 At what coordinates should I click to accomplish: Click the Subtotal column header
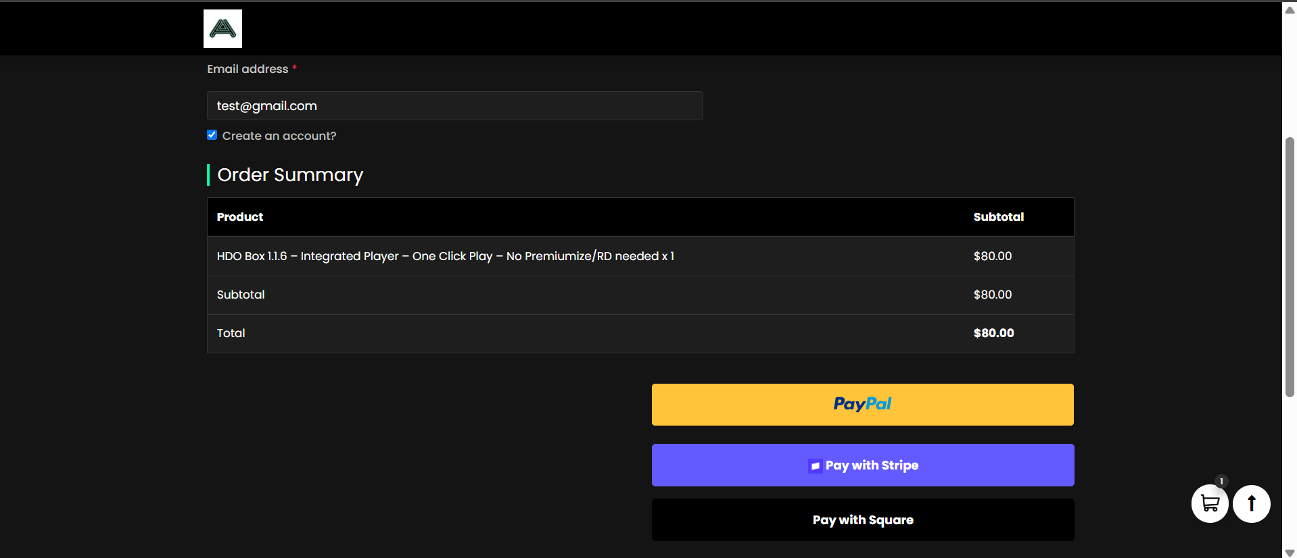999,217
